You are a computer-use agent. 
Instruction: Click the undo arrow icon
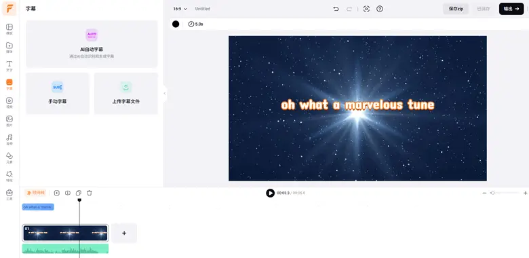[336, 9]
